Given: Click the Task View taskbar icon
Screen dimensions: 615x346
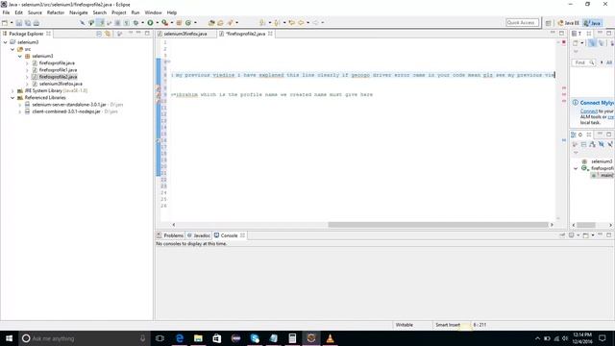Looking at the screenshot, I should (x=160, y=338).
